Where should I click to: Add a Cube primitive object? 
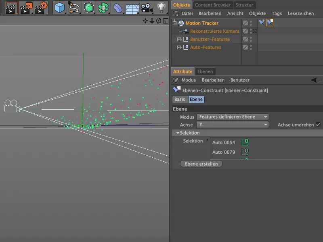[59, 8]
